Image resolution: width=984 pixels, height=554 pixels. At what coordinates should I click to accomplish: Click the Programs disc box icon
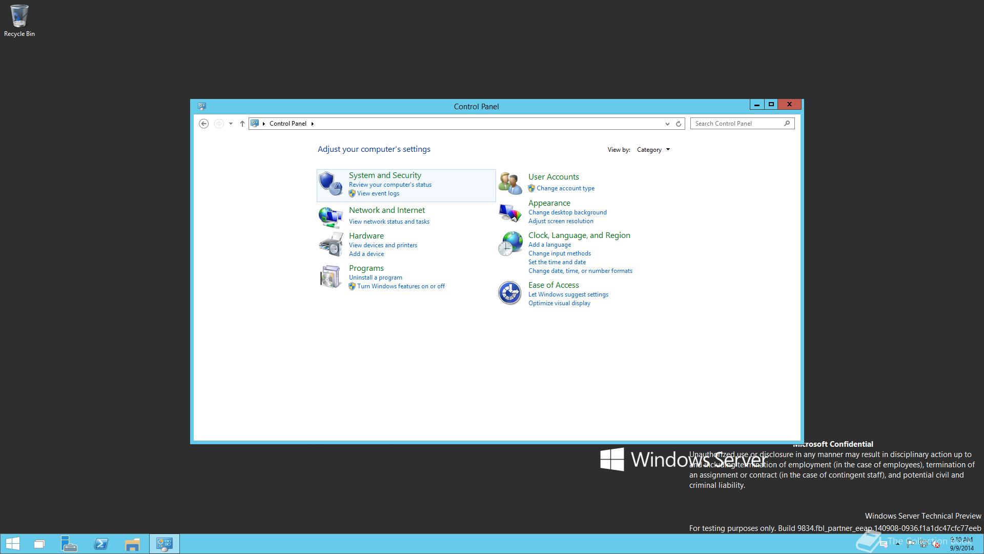330,277
